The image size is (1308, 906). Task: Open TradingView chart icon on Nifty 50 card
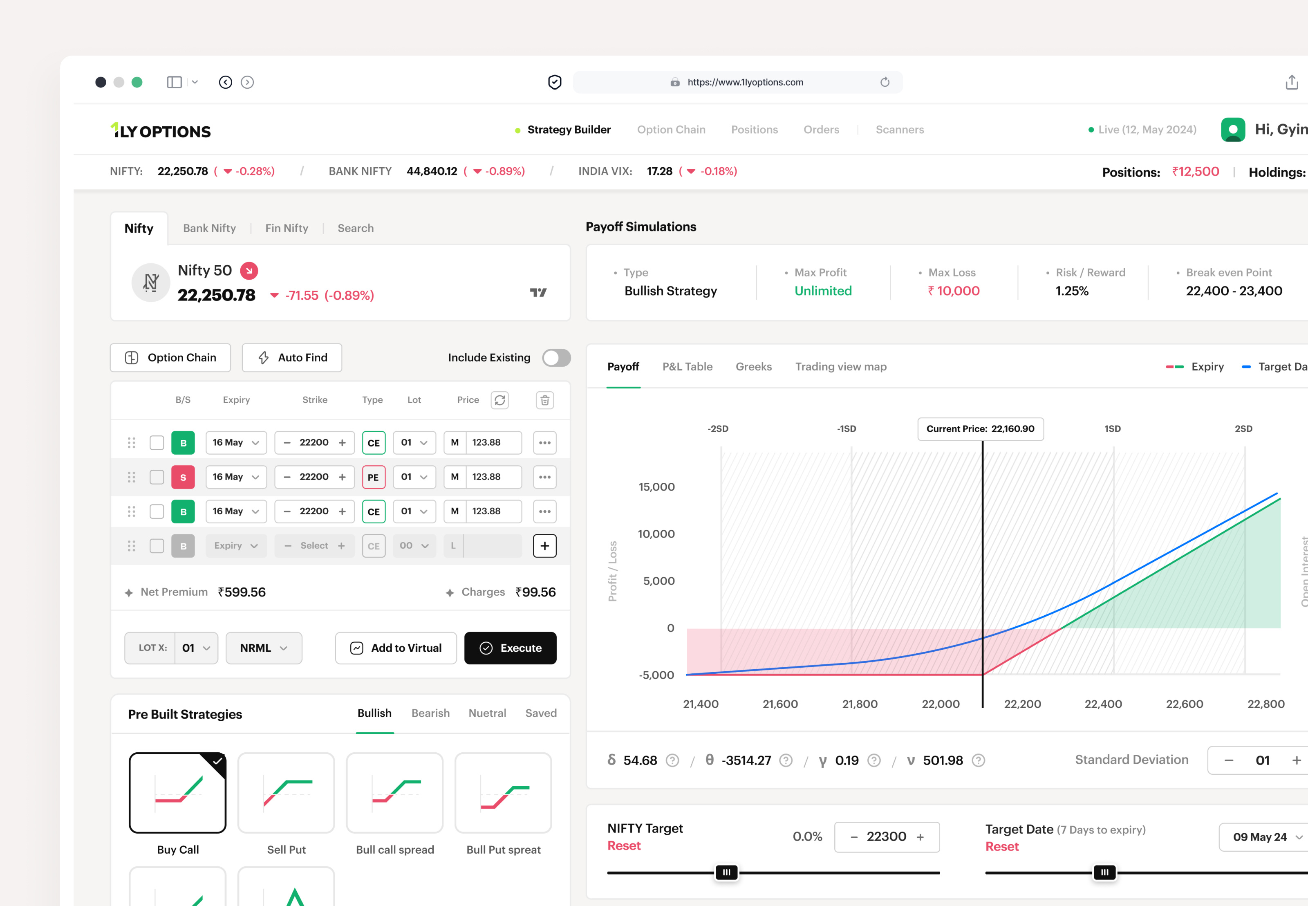pos(538,293)
